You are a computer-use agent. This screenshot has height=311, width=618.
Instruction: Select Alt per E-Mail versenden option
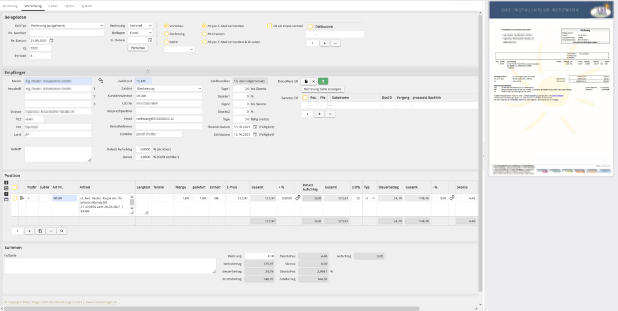[x=204, y=26]
